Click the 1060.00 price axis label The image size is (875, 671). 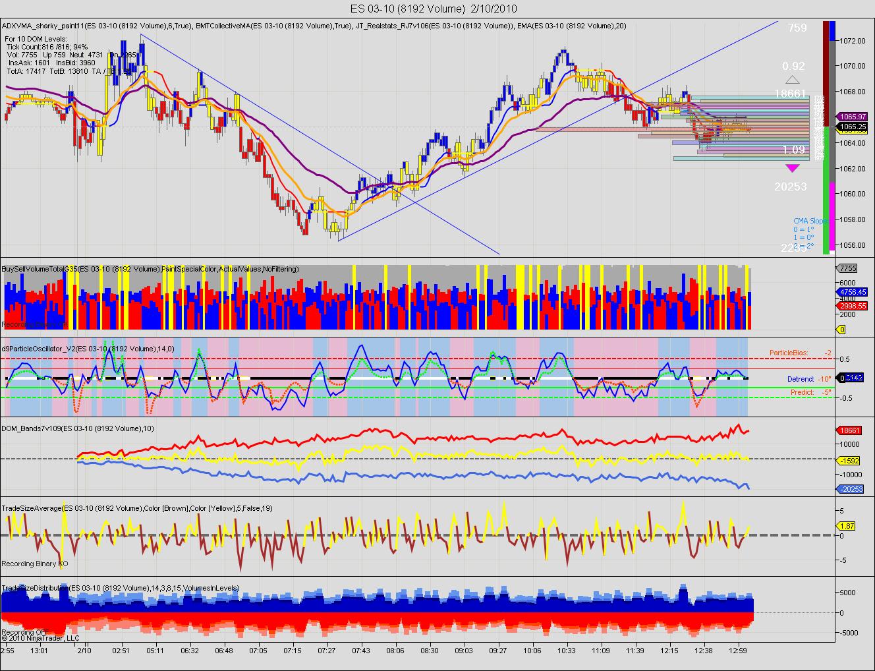(x=853, y=194)
